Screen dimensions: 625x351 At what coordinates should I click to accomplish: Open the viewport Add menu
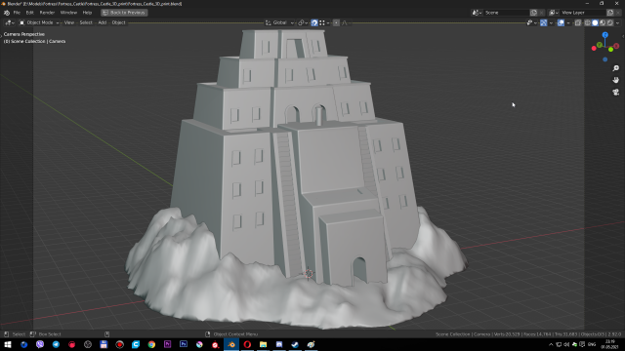103,23
